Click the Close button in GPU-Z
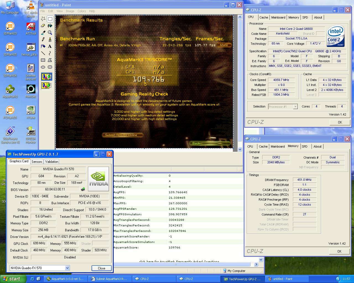The width and height of the screenshot is (354, 283). pyautogui.click(x=101, y=268)
